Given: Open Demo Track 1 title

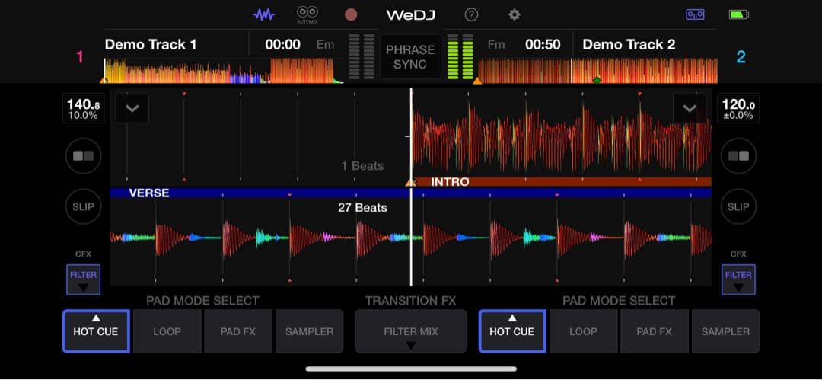Looking at the screenshot, I should point(151,44).
